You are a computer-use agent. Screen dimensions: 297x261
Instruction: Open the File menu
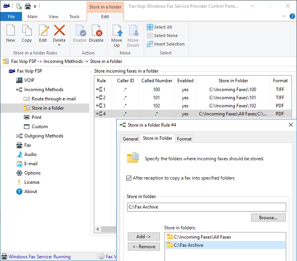11,17
